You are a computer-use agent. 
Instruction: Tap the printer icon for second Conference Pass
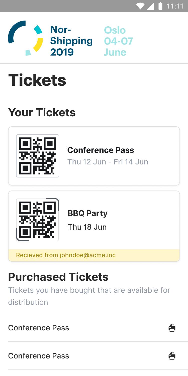point(172,356)
